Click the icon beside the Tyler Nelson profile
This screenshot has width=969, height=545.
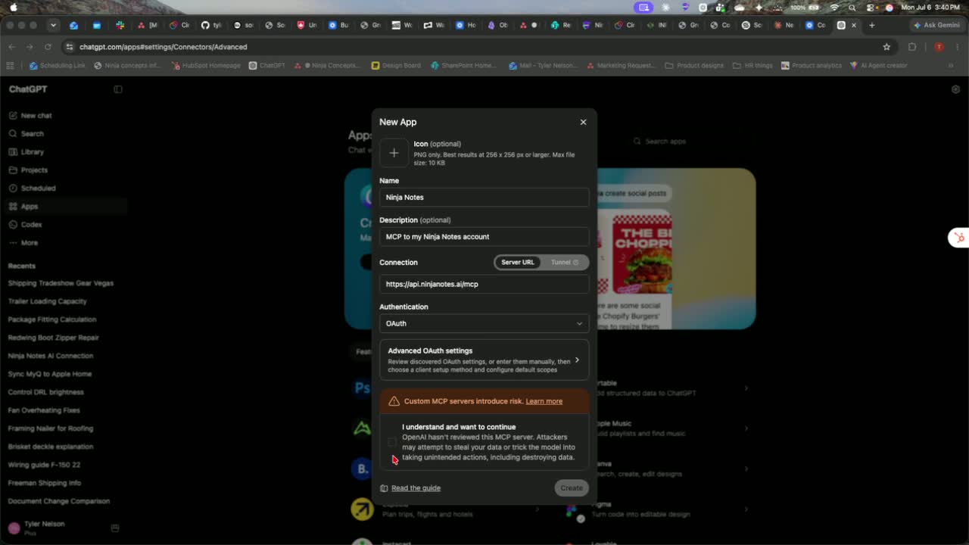coord(115,528)
